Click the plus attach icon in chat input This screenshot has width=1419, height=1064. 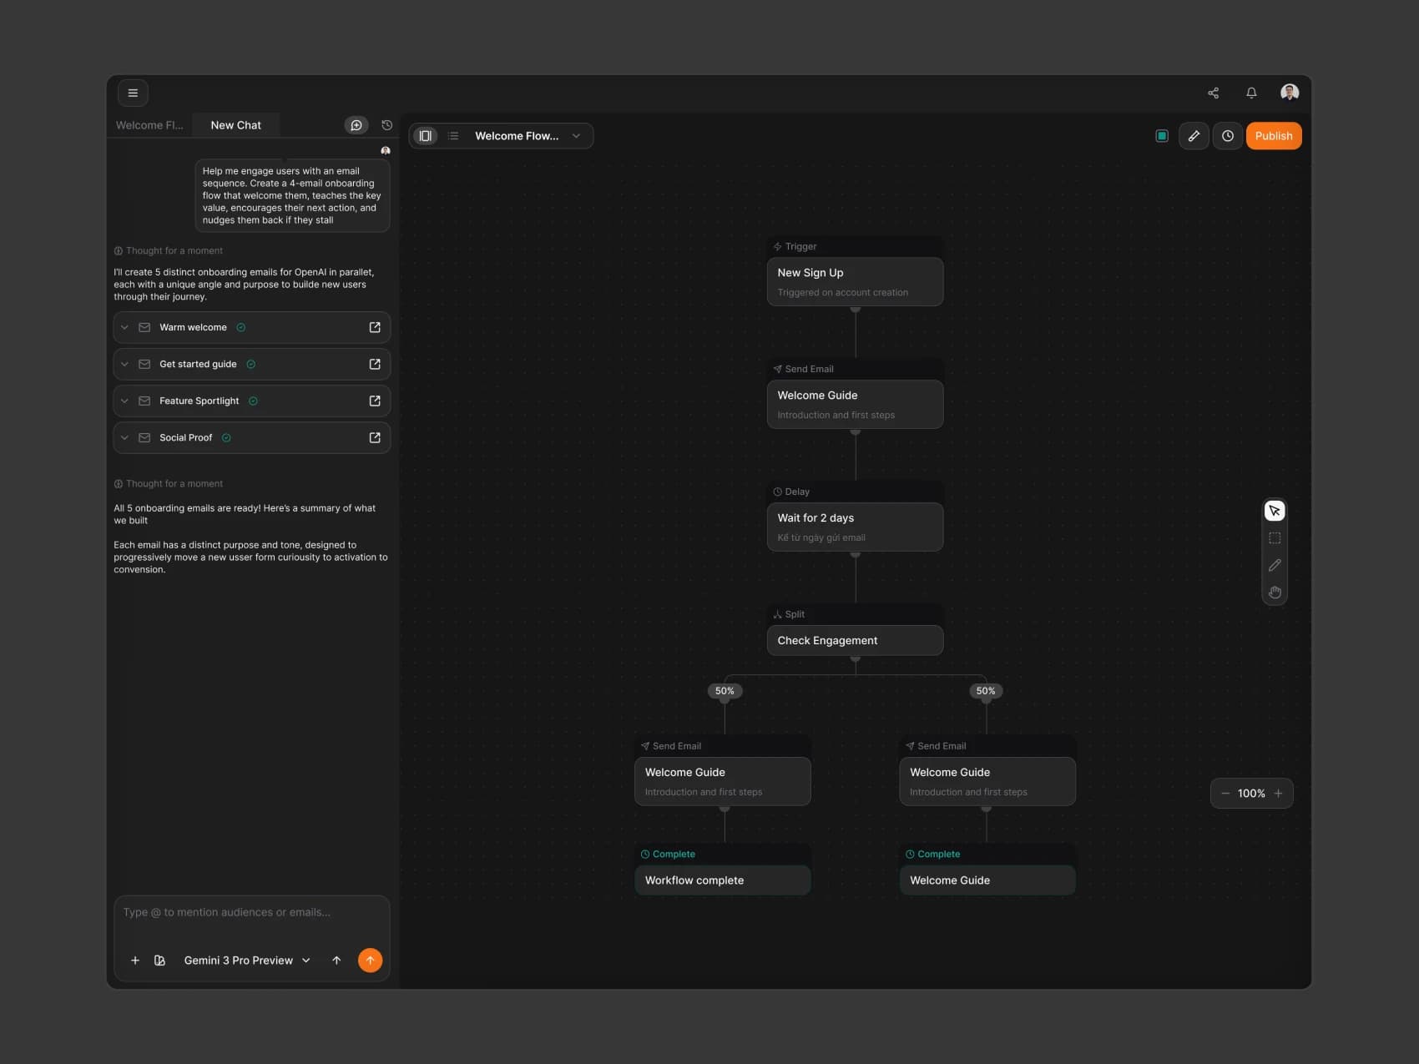pyautogui.click(x=134, y=961)
